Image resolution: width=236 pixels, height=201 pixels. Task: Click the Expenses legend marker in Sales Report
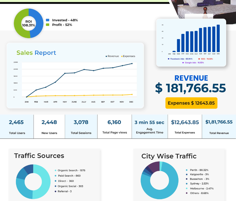pos(122,56)
